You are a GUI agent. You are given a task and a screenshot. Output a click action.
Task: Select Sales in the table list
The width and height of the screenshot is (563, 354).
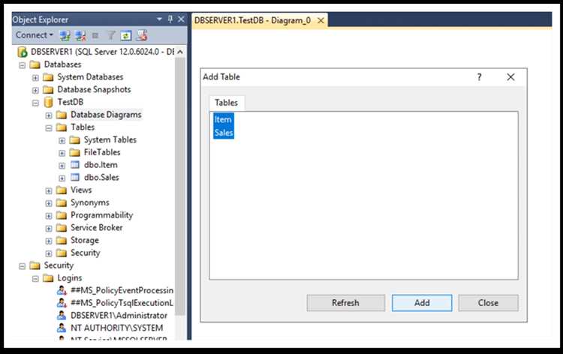pos(224,133)
